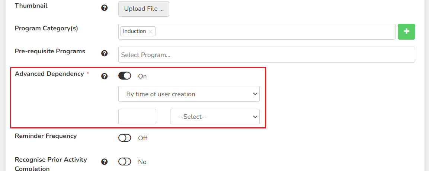Add a category with the green plus button

406,31
